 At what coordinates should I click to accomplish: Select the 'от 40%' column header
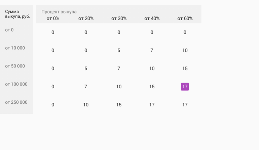(152, 18)
